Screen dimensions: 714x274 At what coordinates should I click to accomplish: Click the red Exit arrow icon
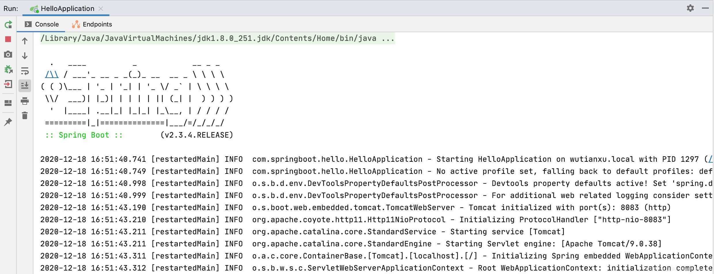pyautogui.click(x=8, y=84)
